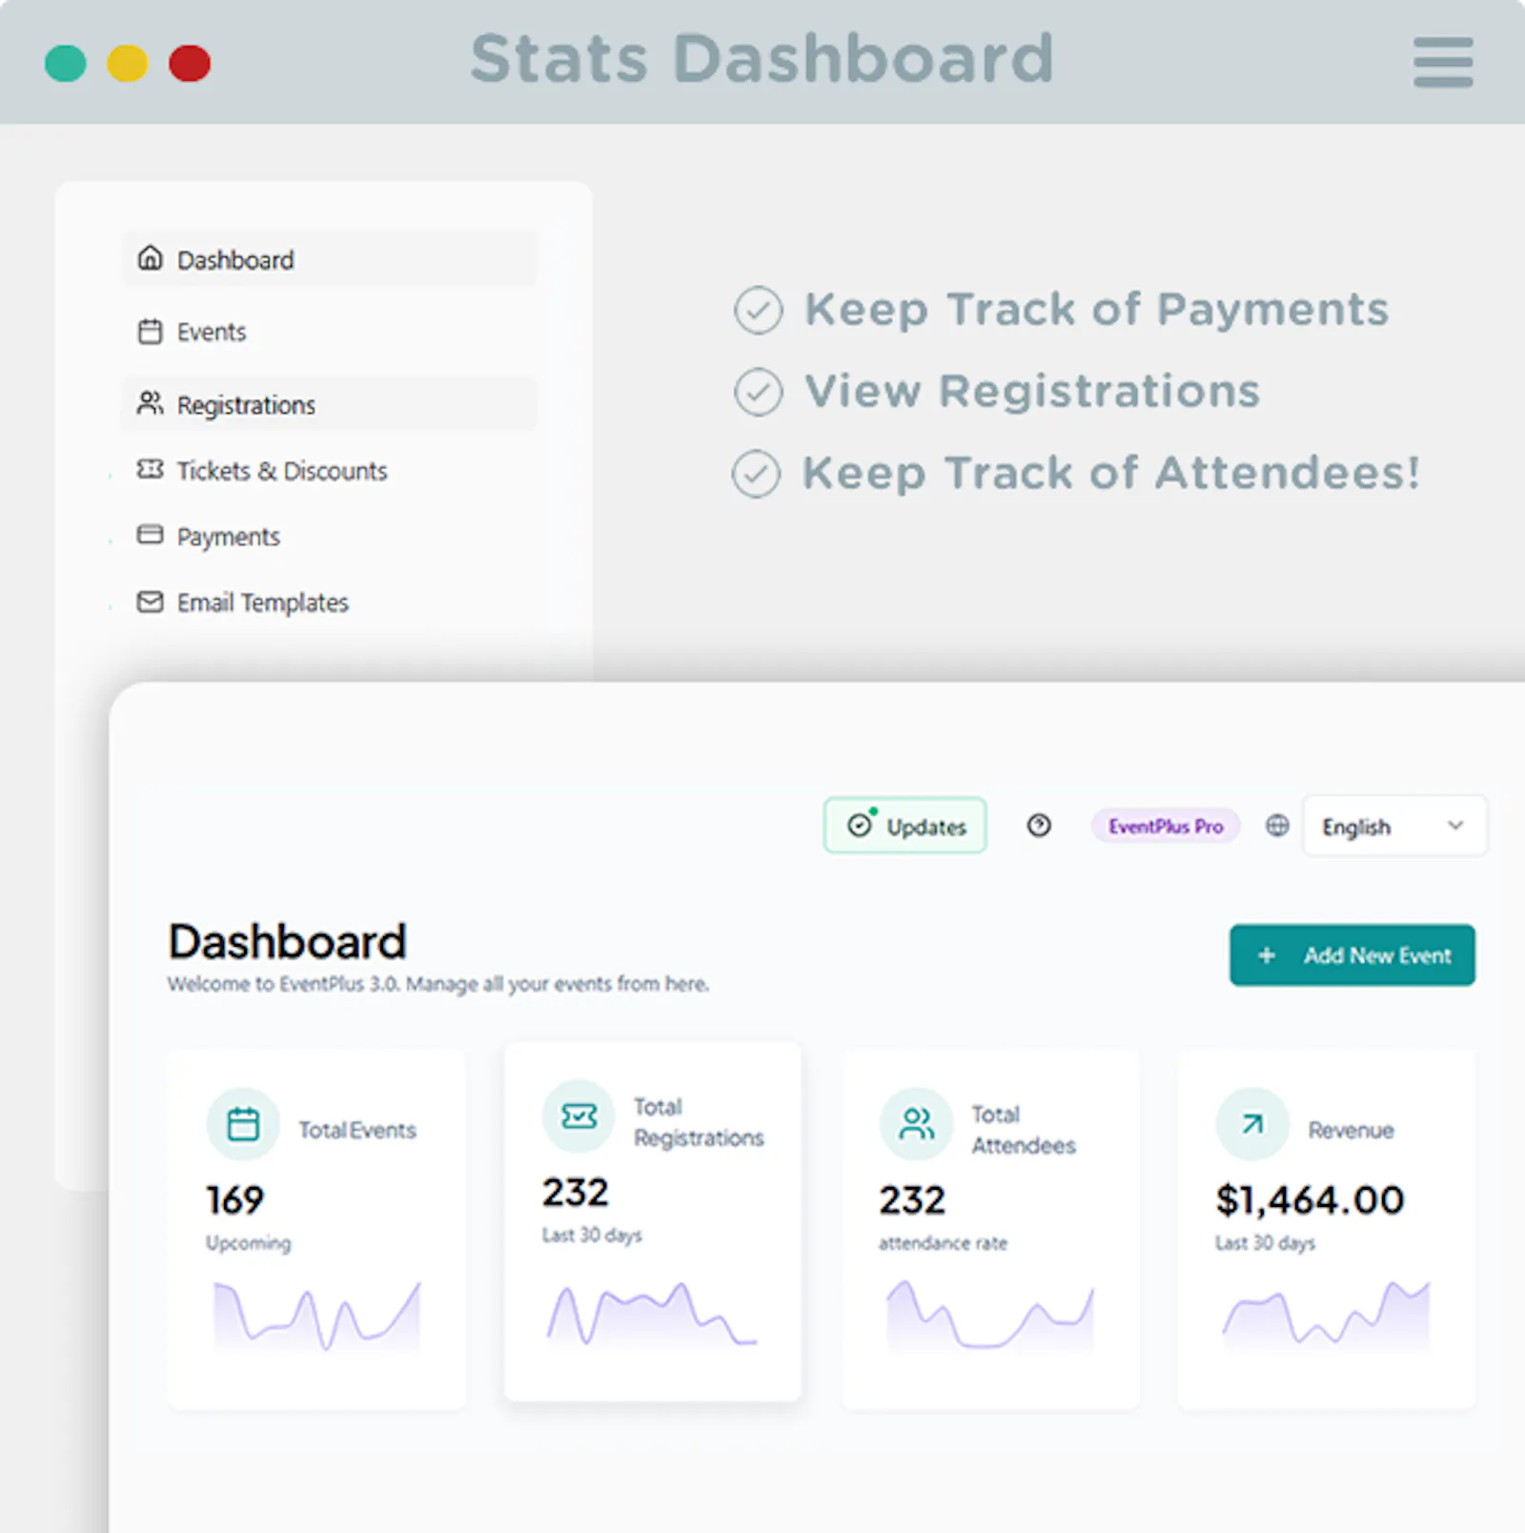The image size is (1525, 1533).
Task: Click the Dashboard home icon in the sidebar
Action: (x=150, y=258)
